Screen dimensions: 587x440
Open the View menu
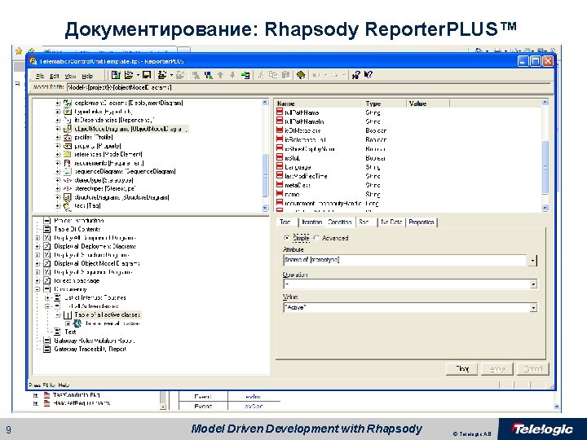(x=70, y=76)
